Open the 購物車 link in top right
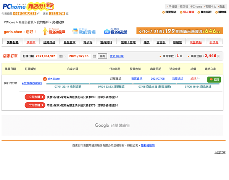The image size is (229, 180). pyautogui.click(x=222, y=12)
